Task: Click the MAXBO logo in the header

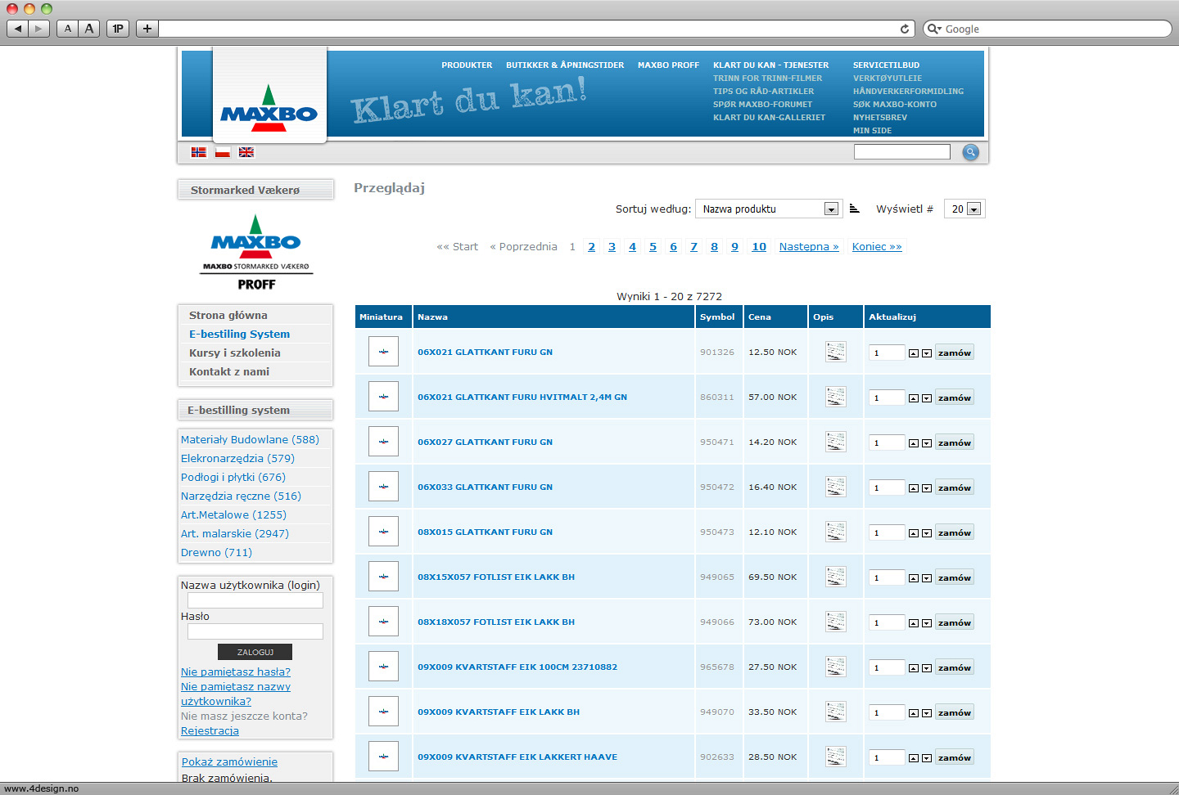Action: click(269, 108)
